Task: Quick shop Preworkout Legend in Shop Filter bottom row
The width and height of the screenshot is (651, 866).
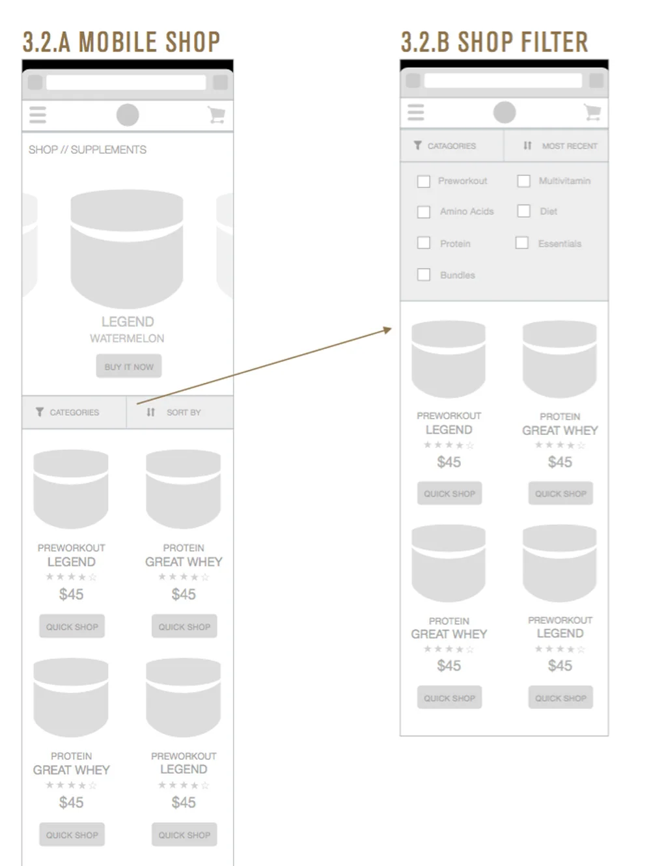Action: (561, 697)
